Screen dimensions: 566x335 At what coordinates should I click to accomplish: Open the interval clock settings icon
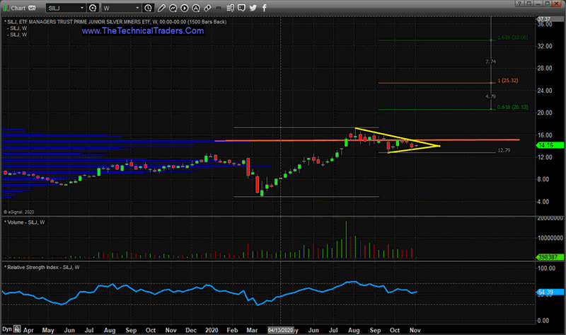click(147, 8)
